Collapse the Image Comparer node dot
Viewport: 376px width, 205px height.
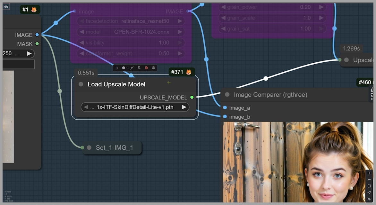227,95
